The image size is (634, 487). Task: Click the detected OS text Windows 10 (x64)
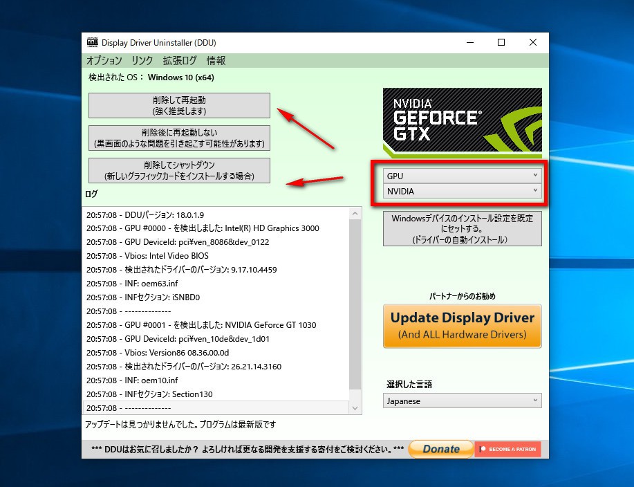pyautogui.click(x=180, y=77)
